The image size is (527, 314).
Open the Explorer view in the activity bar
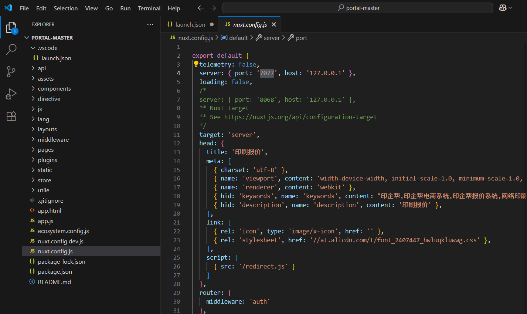tap(11, 28)
